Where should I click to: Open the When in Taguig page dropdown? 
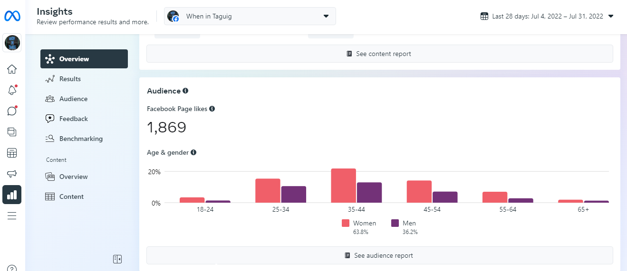250,16
